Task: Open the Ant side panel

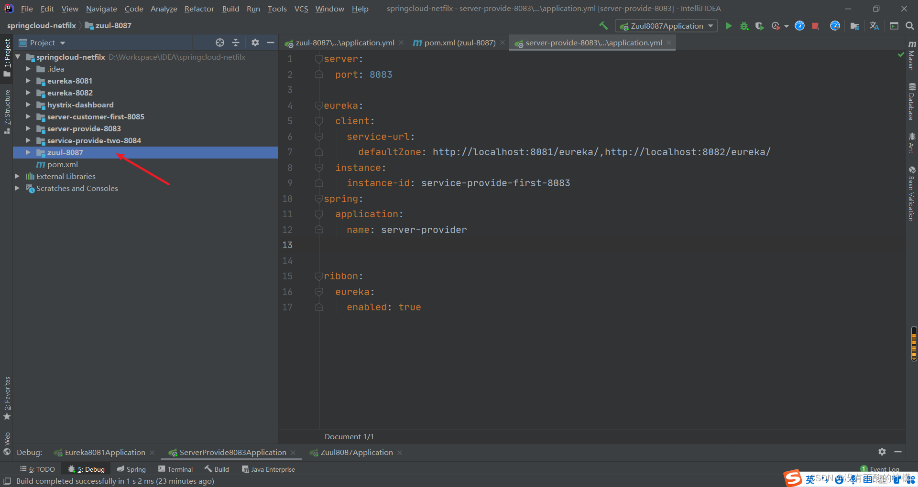Action: 912,143
